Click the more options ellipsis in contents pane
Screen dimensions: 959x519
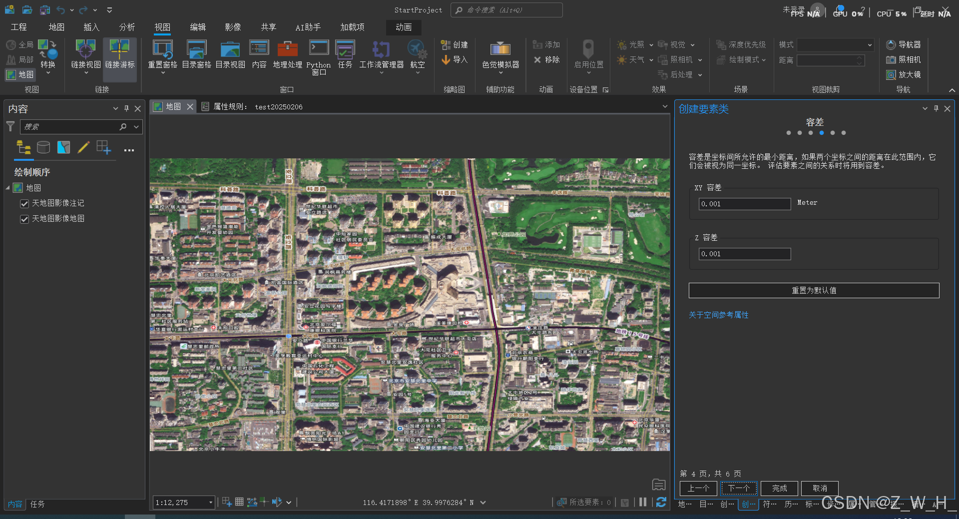pos(129,150)
